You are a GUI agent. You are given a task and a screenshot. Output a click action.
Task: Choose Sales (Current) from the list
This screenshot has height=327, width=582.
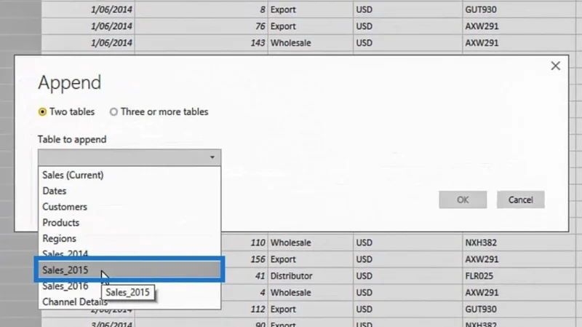point(129,175)
